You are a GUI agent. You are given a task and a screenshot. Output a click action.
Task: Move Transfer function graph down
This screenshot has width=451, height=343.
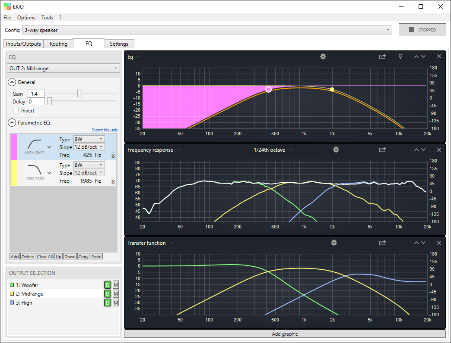click(x=423, y=243)
